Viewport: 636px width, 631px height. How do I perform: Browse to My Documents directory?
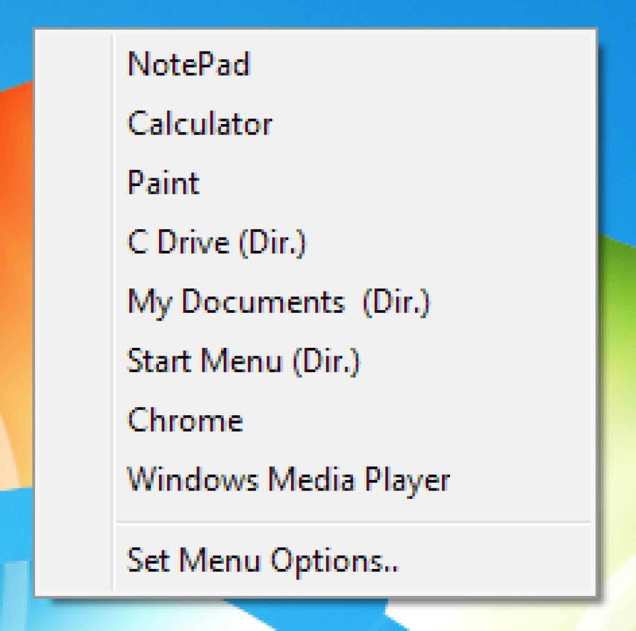[279, 302]
